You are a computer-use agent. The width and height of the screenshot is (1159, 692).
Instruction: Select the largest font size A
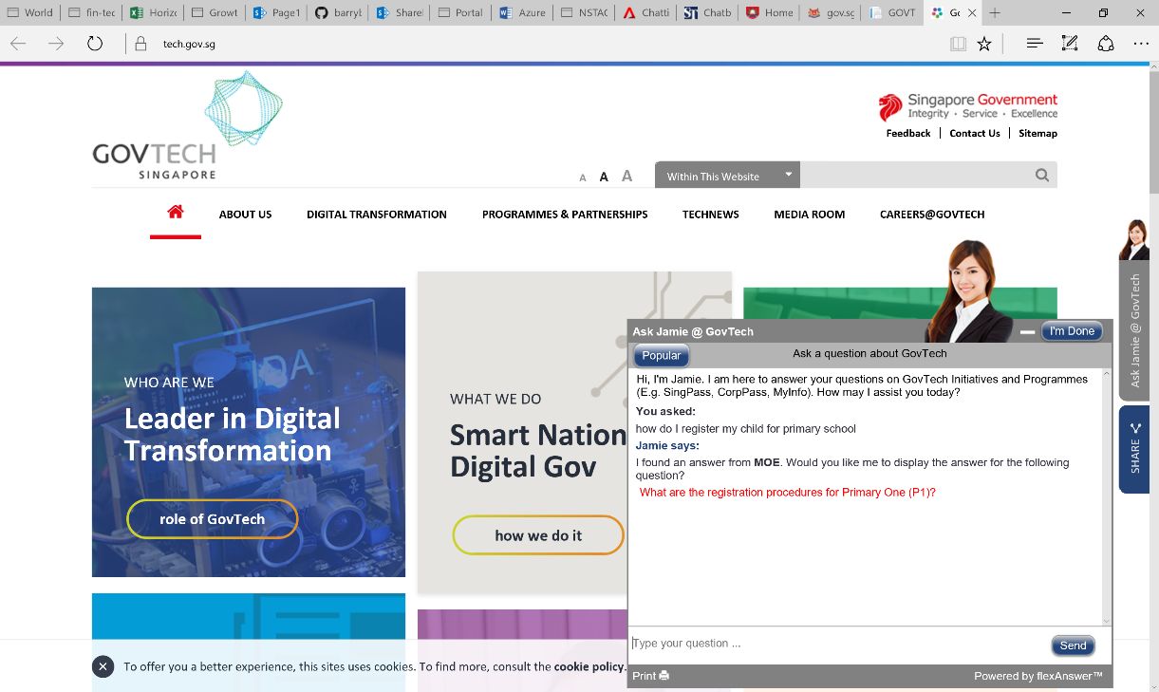[626, 176]
